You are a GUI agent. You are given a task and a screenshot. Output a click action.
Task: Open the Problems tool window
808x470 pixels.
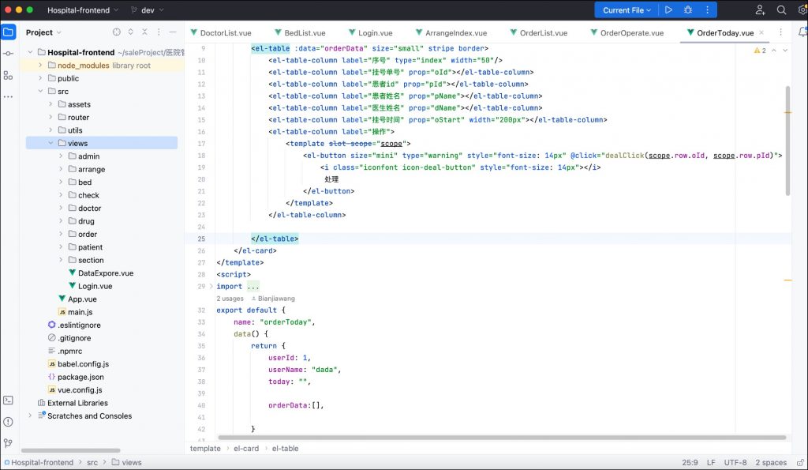[8, 422]
